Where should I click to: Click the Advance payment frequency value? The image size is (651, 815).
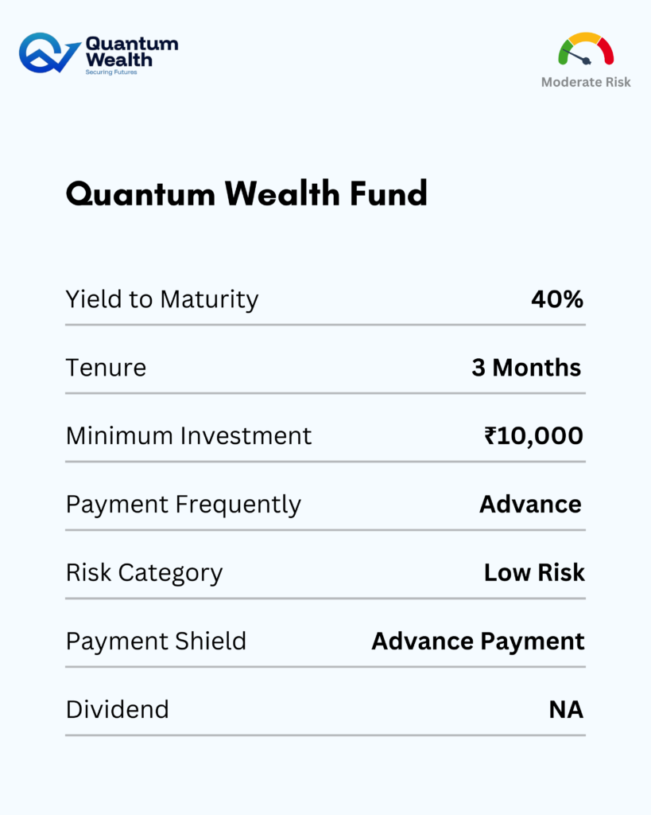coord(530,505)
